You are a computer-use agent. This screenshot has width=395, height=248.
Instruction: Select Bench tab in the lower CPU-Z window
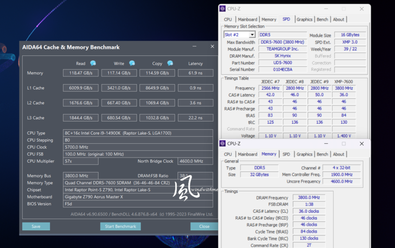point(322,154)
